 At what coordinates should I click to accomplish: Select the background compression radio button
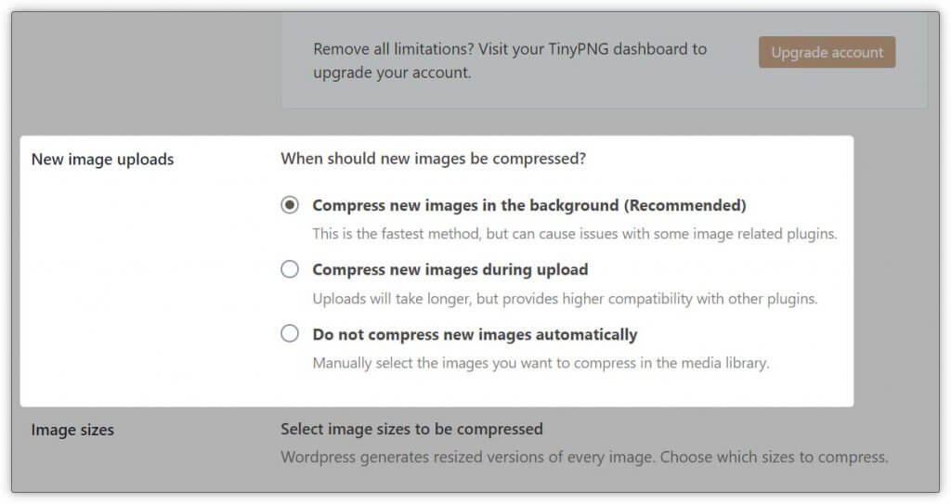pos(290,205)
